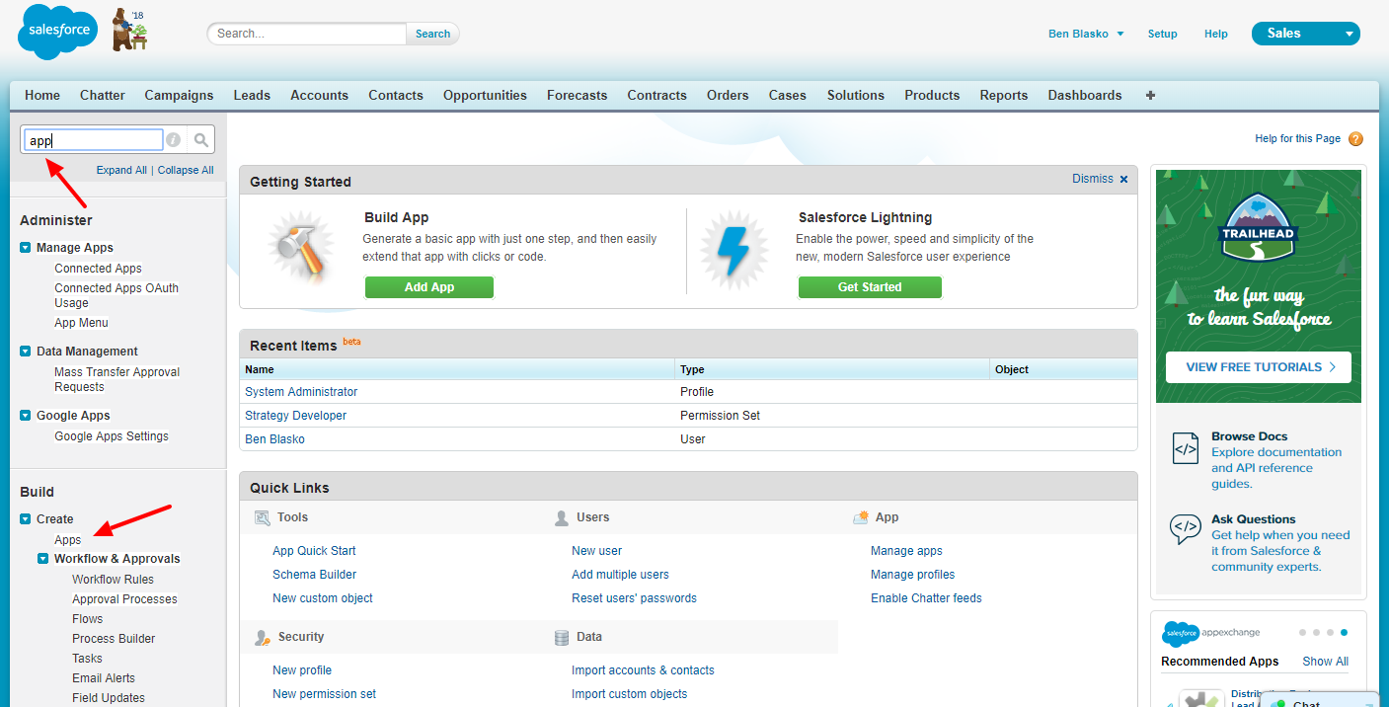Click the App section icon
The height and width of the screenshot is (707, 1389).
860,517
